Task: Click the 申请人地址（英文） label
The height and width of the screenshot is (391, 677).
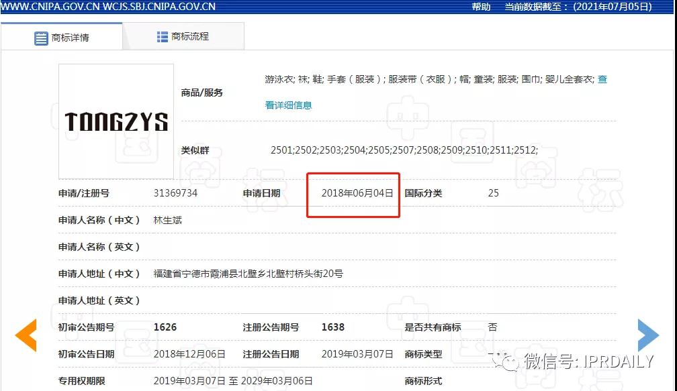Action: click(99, 300)
